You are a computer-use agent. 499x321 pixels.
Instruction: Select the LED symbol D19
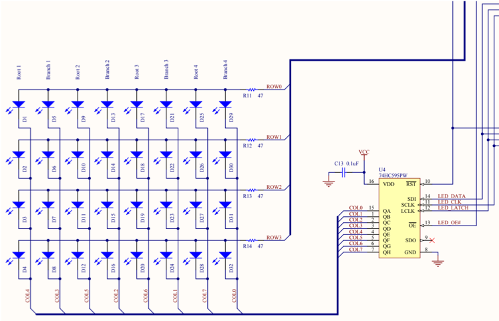[x=137, y=205]
